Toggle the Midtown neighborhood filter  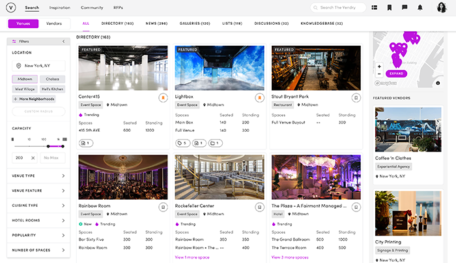pos(23,79)
